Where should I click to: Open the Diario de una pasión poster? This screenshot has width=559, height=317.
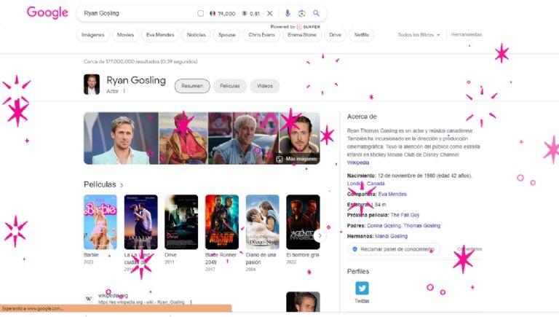pyautogui.click(x=262, y=222)
